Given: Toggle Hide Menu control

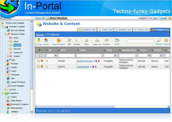Looking at the screenshot, I should click(6, 19).
